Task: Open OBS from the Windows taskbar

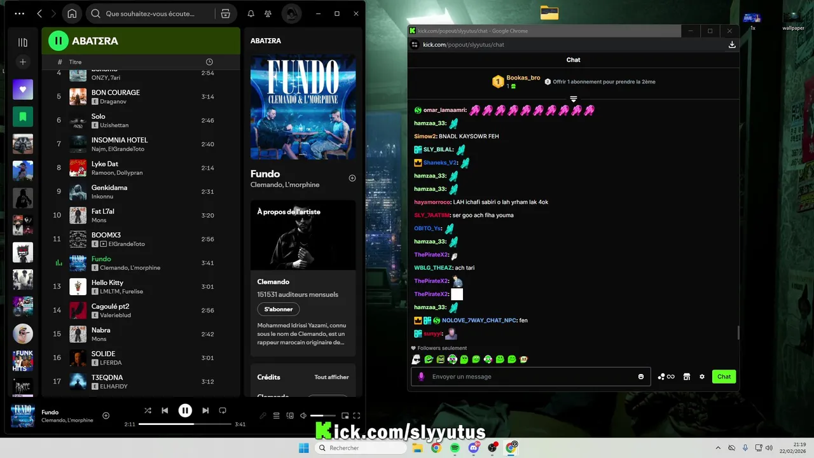Action: pyautogui.click(x=492, y=448)
